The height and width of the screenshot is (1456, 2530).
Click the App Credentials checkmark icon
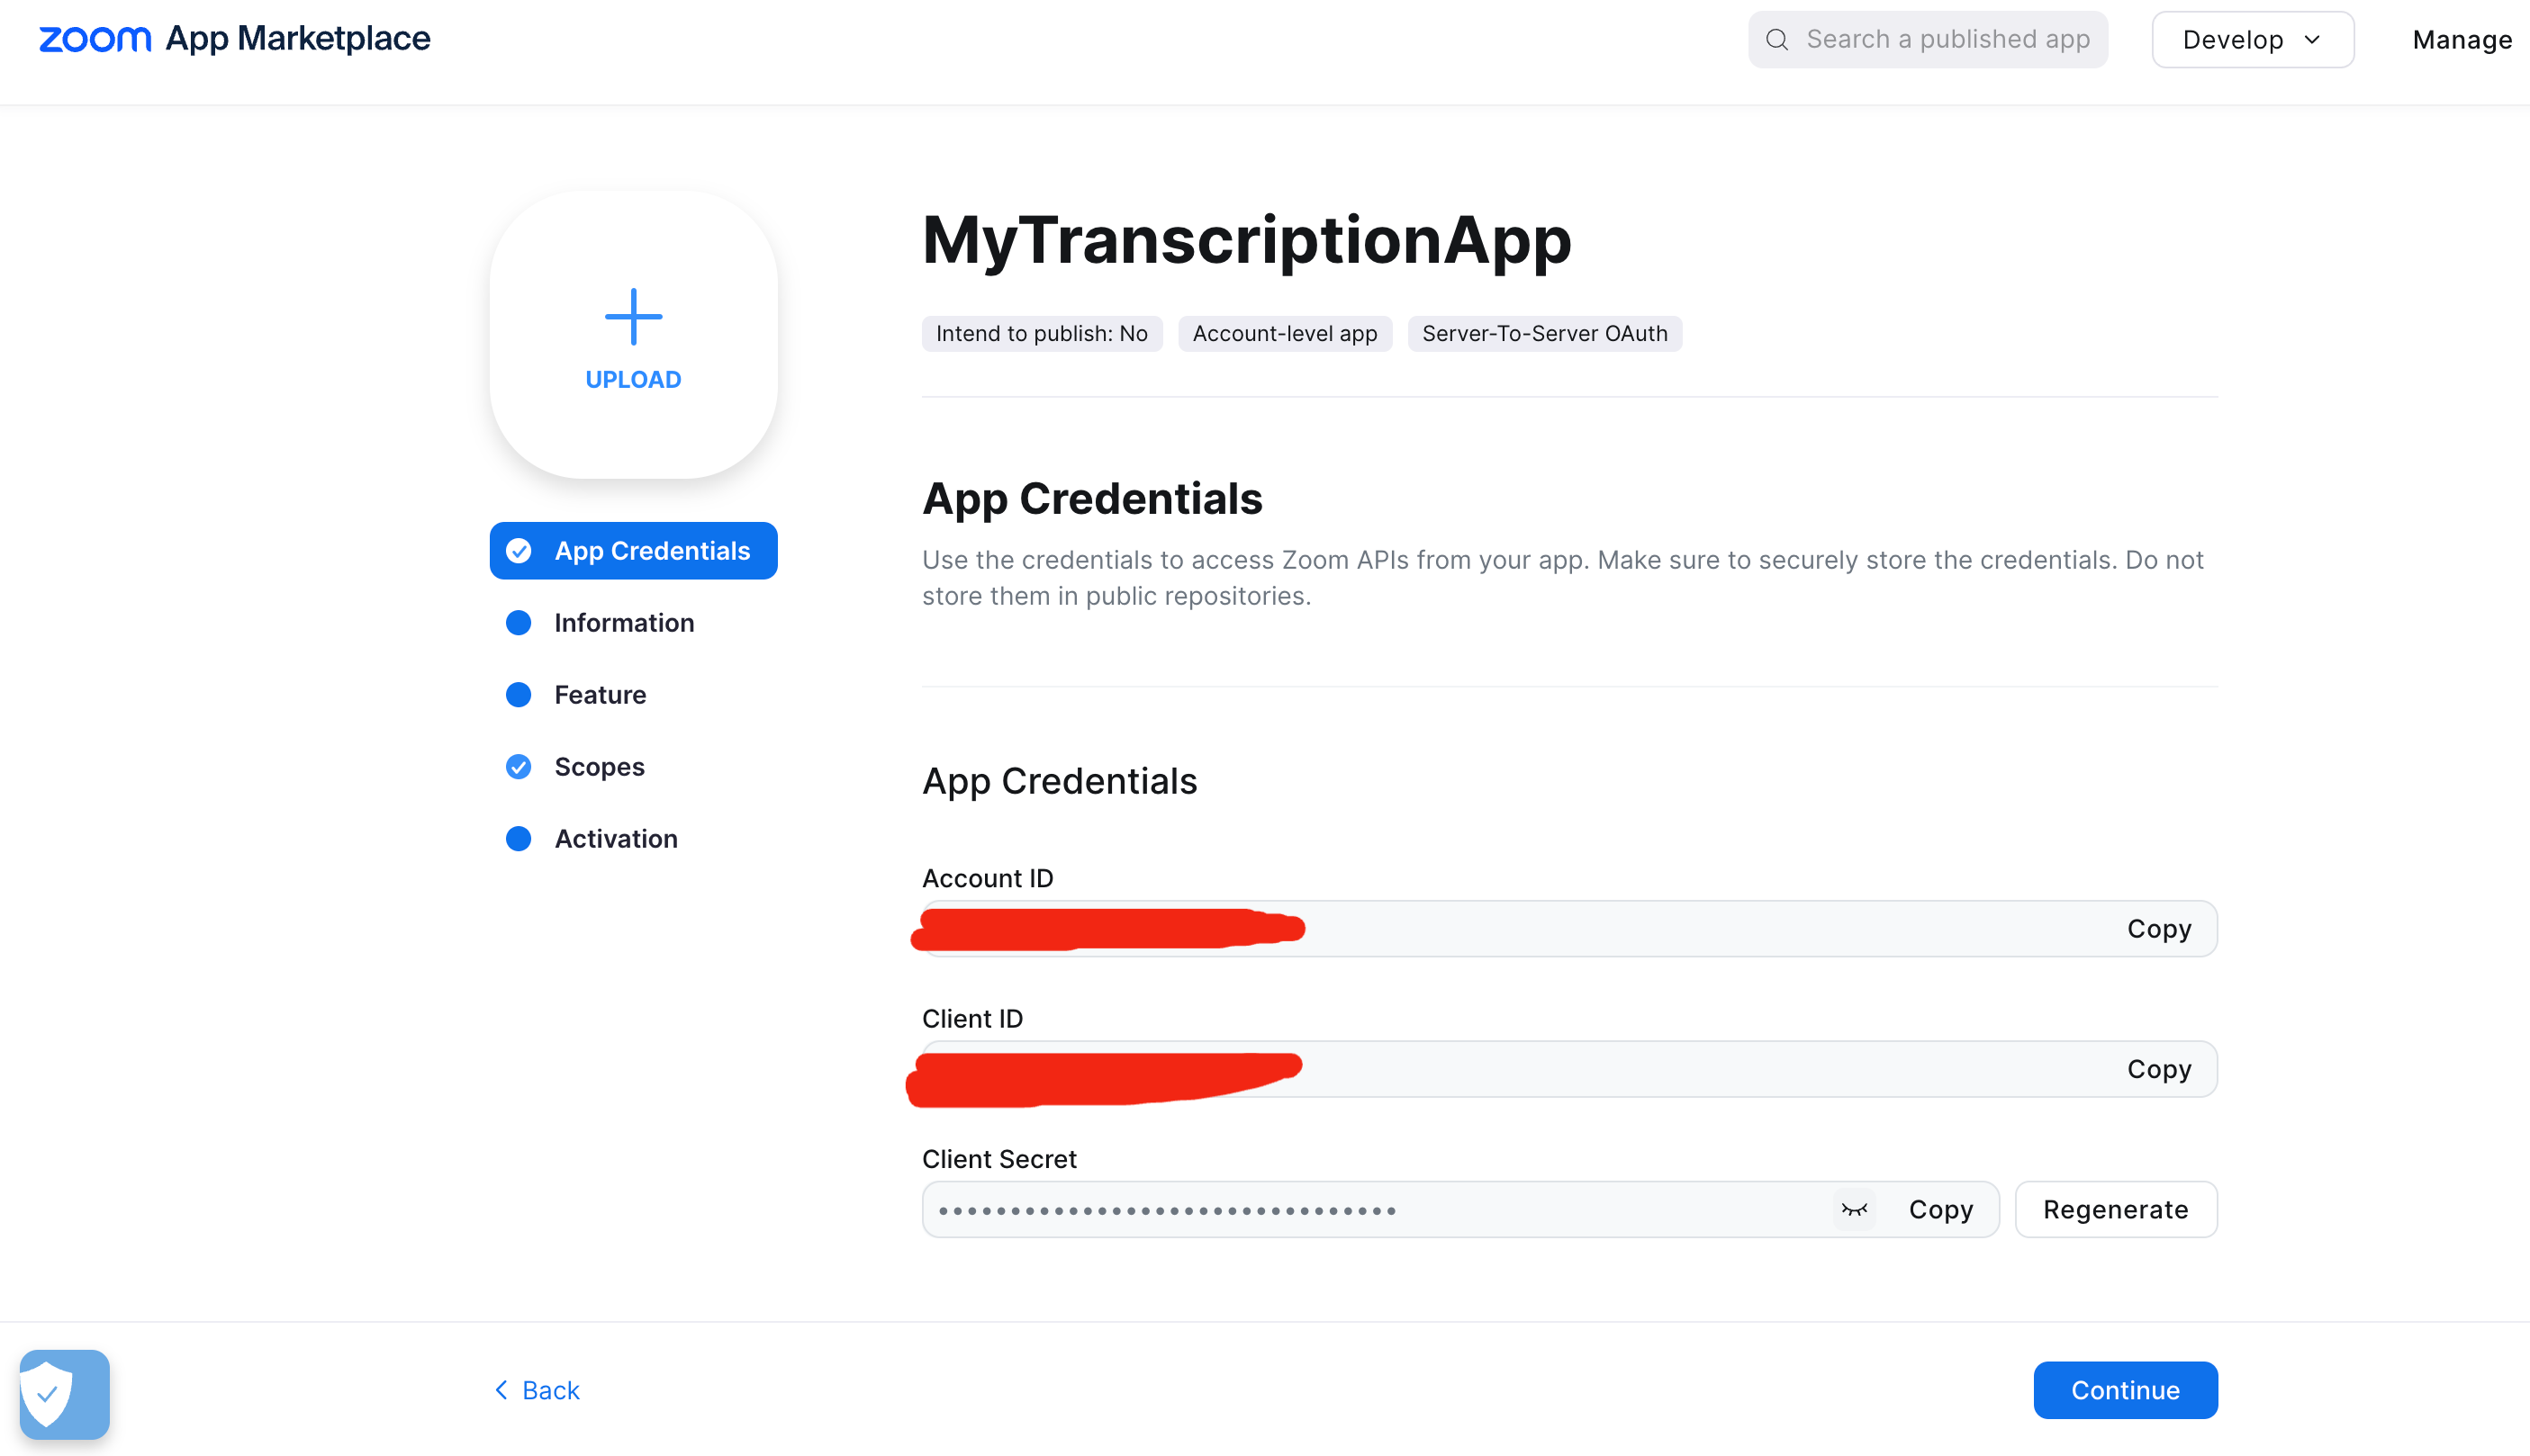[519, 551]
